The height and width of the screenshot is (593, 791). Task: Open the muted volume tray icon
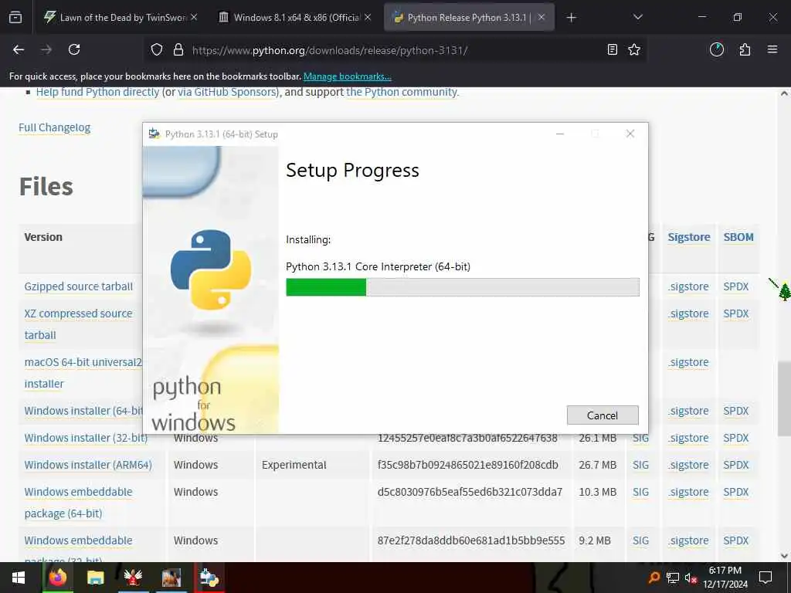pos(691,578)
